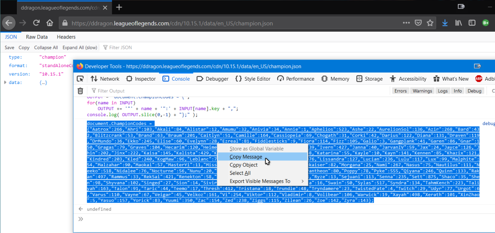Switch to the Headers tab
The width and height of the screenshot is (495, 233).
[66, 37]
